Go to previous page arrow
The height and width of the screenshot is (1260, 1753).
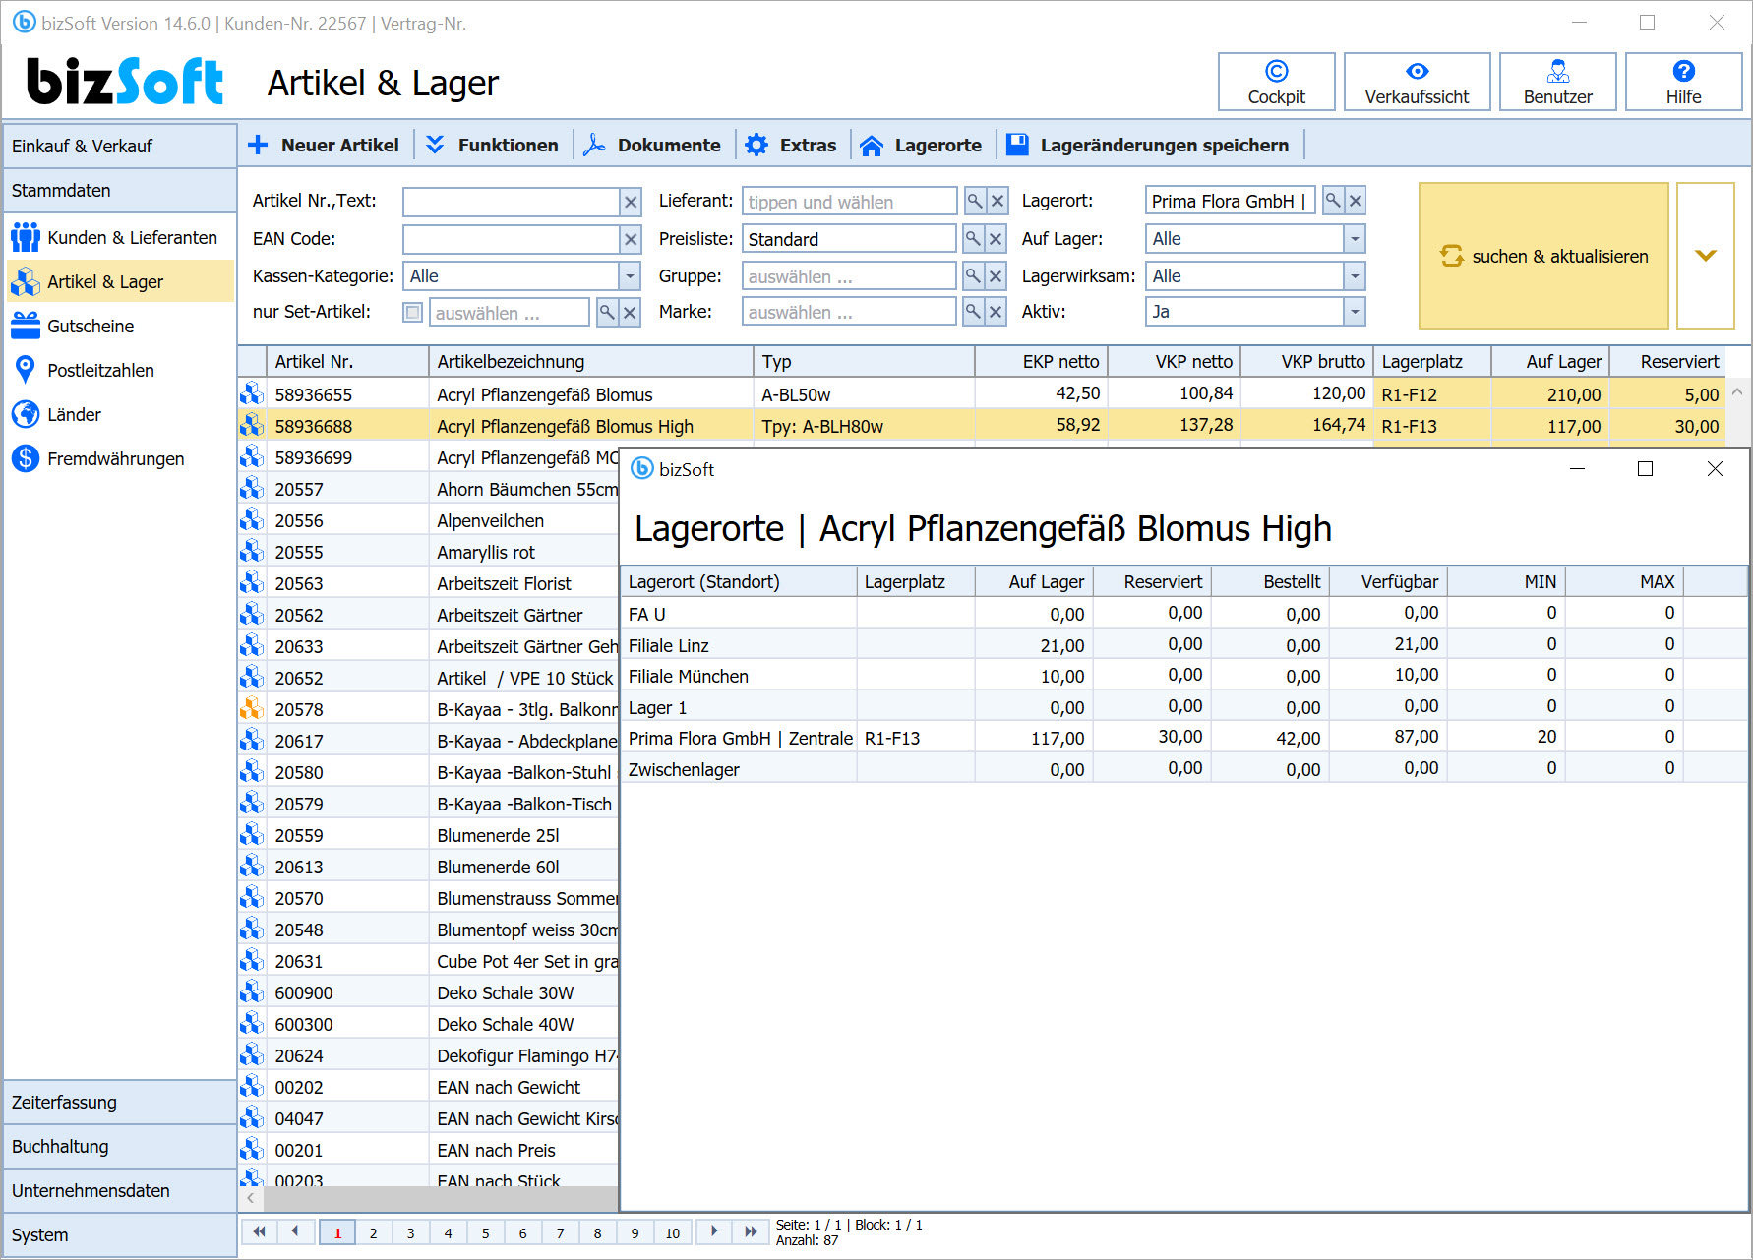(295, 1231)
